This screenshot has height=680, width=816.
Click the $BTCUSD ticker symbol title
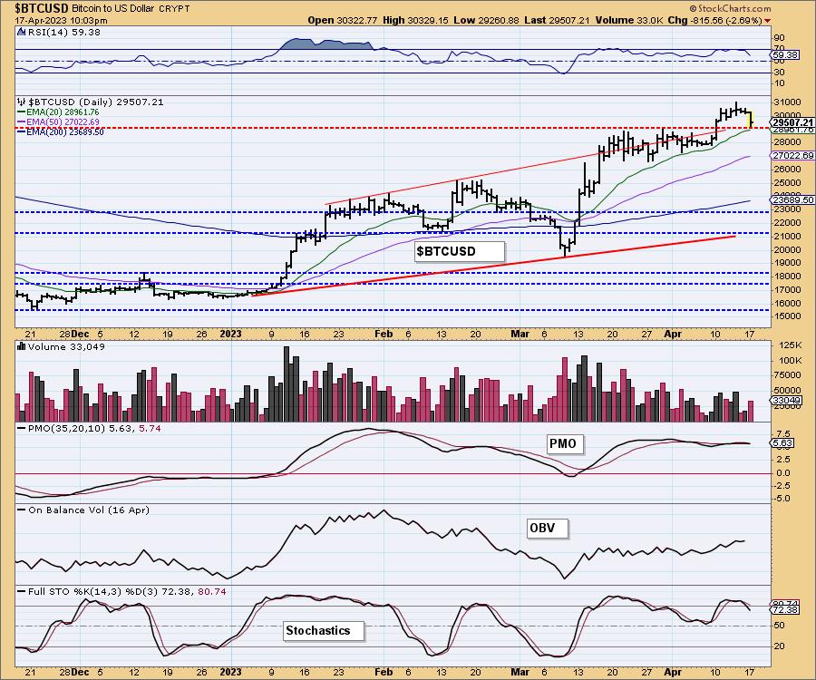[x=42, y=8]
